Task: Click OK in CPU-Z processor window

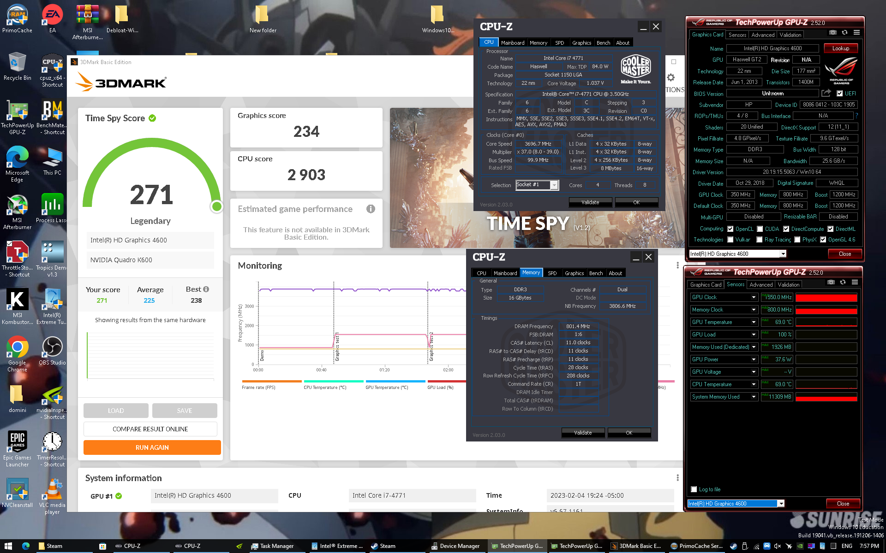Action: (636, 202)
